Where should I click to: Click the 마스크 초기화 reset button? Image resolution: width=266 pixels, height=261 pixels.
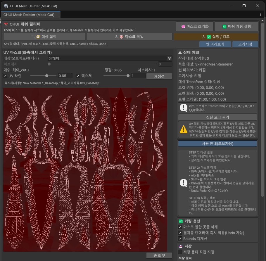(195, 27)
